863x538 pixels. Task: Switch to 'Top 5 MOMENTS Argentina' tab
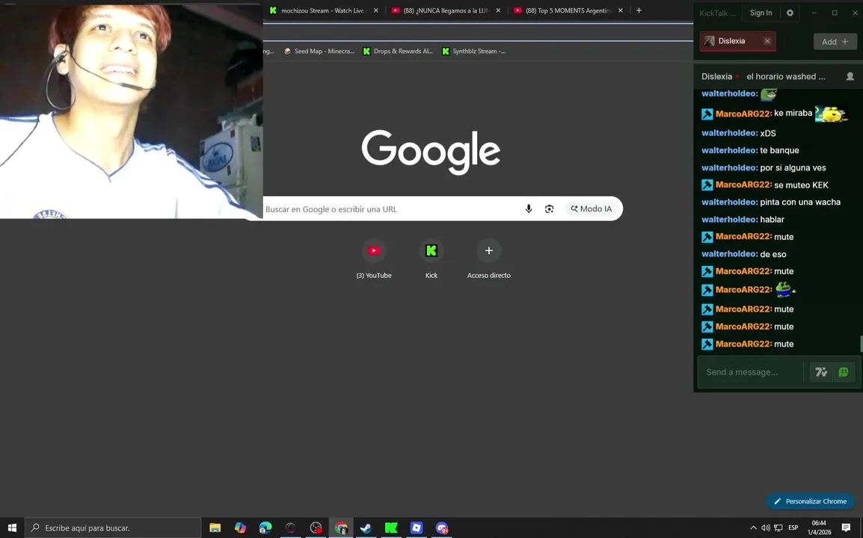click(568, 10)
